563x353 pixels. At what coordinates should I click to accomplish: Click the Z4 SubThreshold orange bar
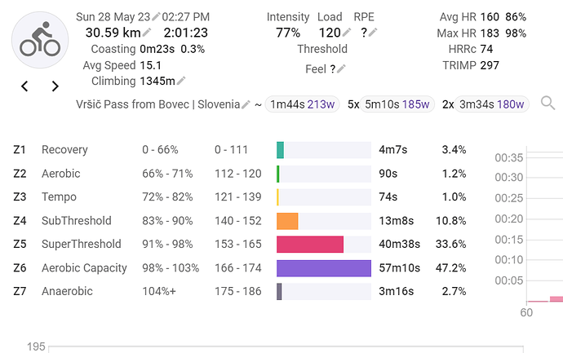[x=287, y=221]
